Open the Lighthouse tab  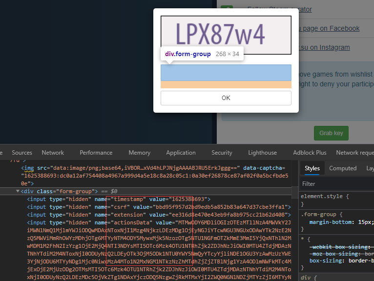pyautogui.click(x=262, y=153)
